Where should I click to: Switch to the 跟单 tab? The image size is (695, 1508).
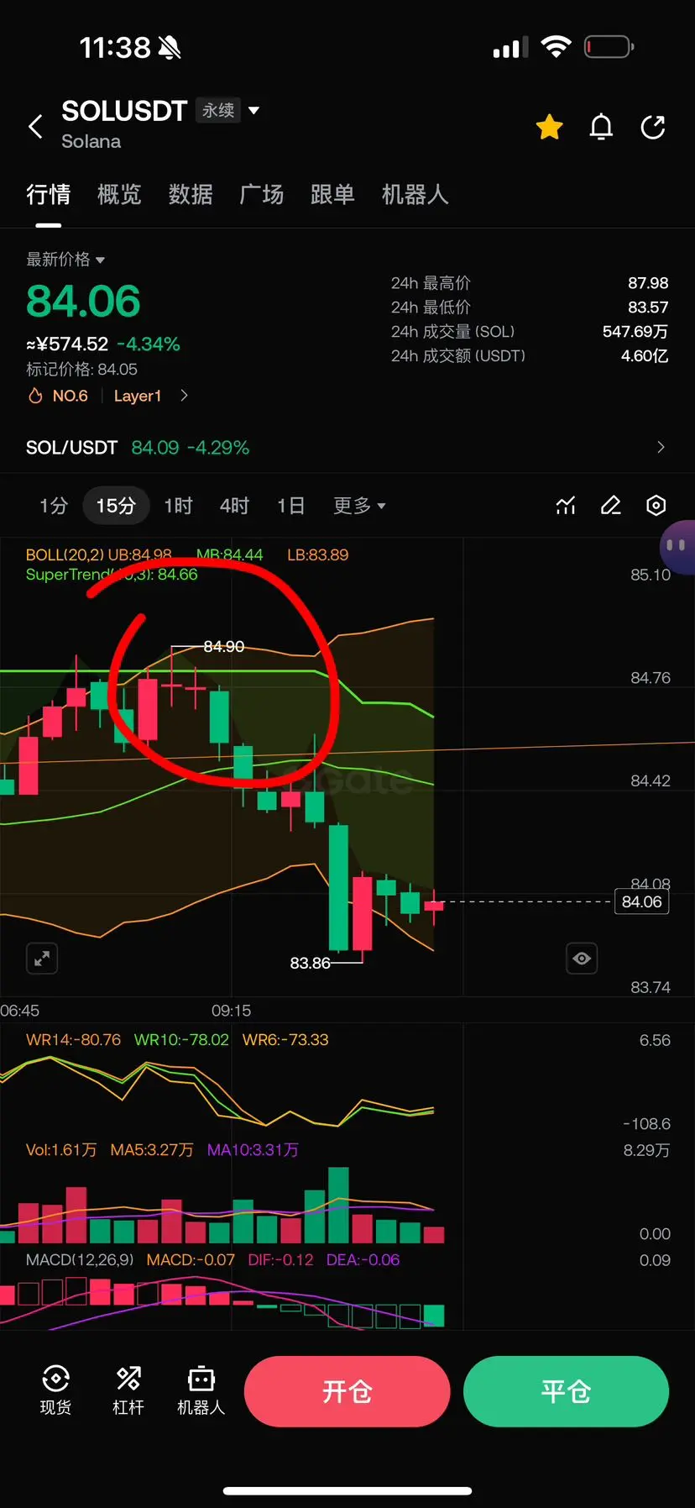[x=332, y=195]
